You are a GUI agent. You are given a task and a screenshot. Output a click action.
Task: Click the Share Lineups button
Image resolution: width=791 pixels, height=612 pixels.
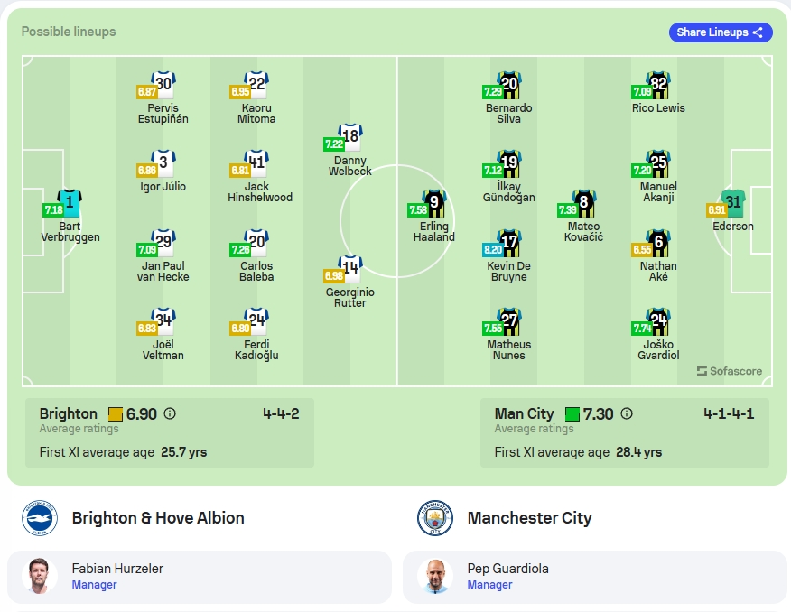(721, 32)
